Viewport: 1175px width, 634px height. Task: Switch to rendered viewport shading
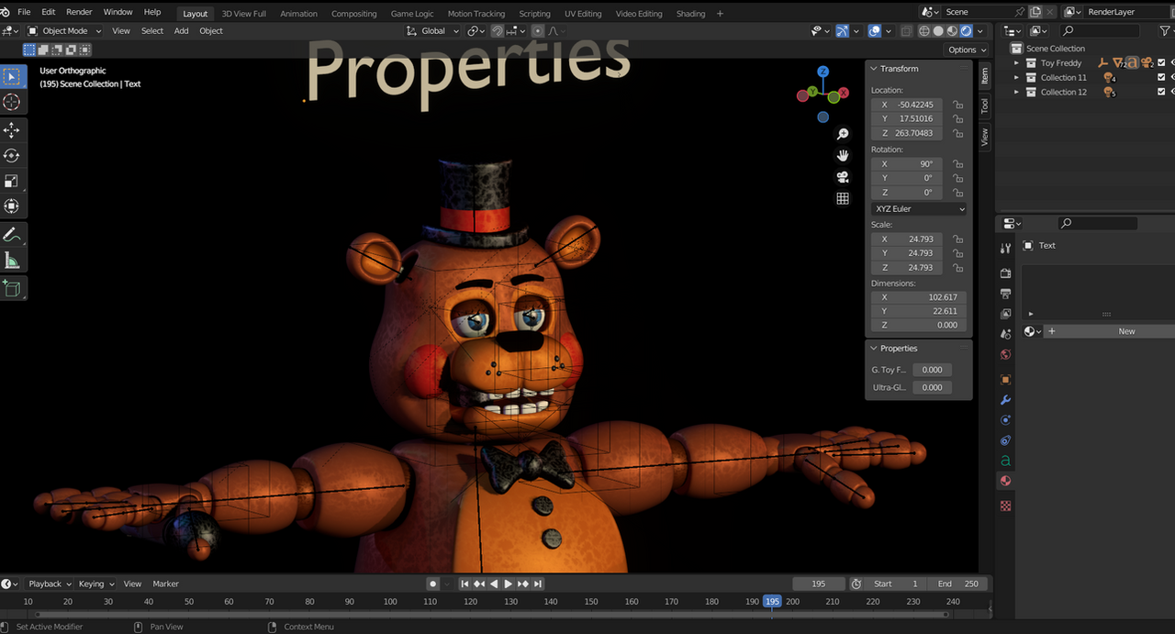pos(966,31)
